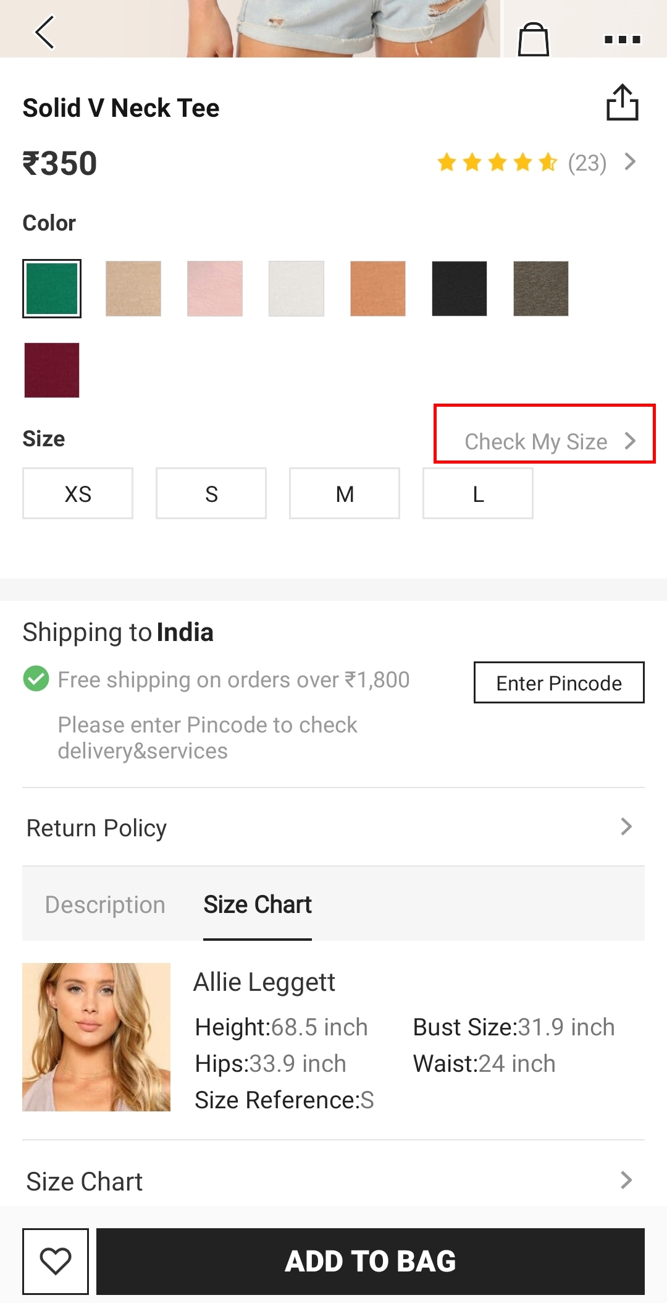
Task: Open the three-dot more menu
Action: point(622,40)
